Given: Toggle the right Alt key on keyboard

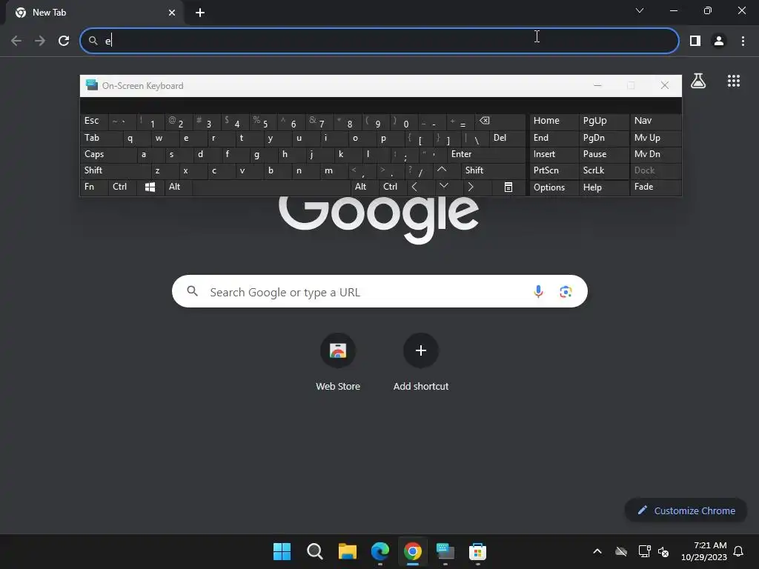Looking at the screenshot, I should 365,187.
